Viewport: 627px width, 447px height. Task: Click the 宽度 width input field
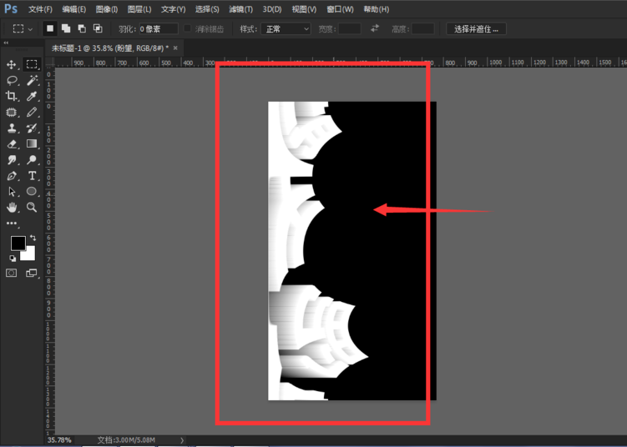[350, 28]
